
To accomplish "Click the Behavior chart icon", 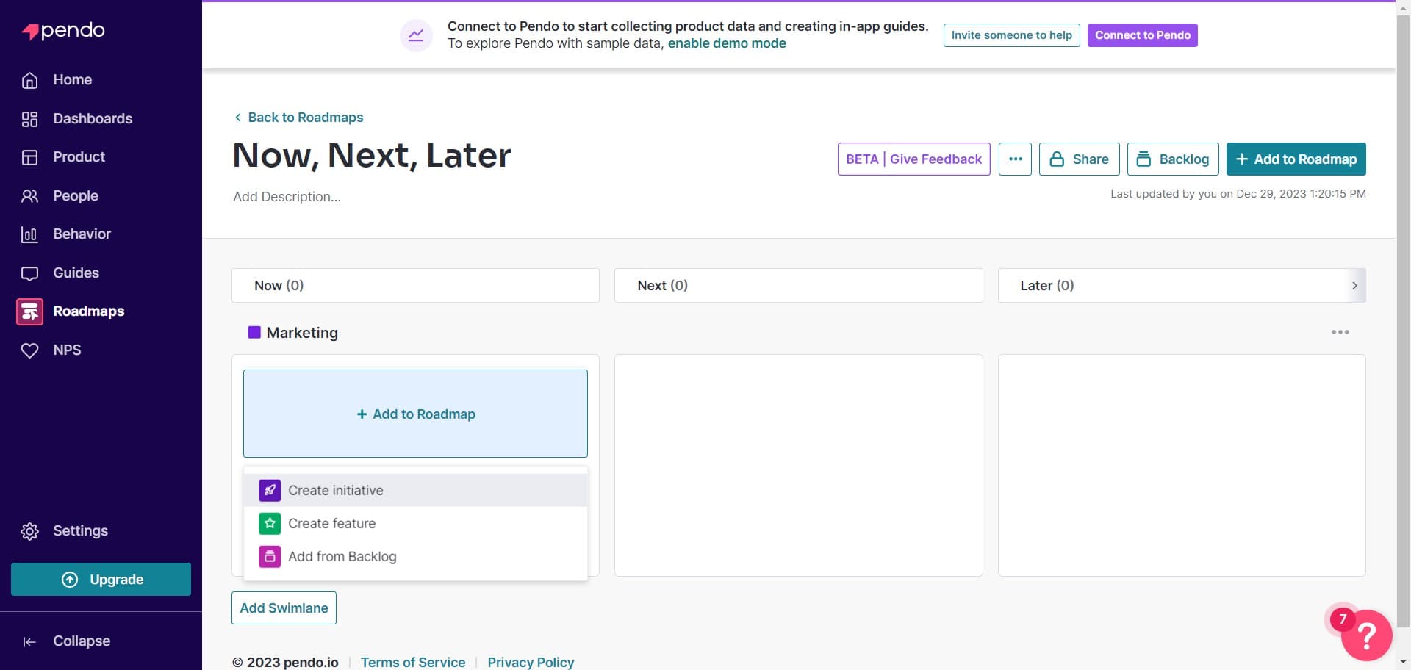I will click(x=29, y=234).
